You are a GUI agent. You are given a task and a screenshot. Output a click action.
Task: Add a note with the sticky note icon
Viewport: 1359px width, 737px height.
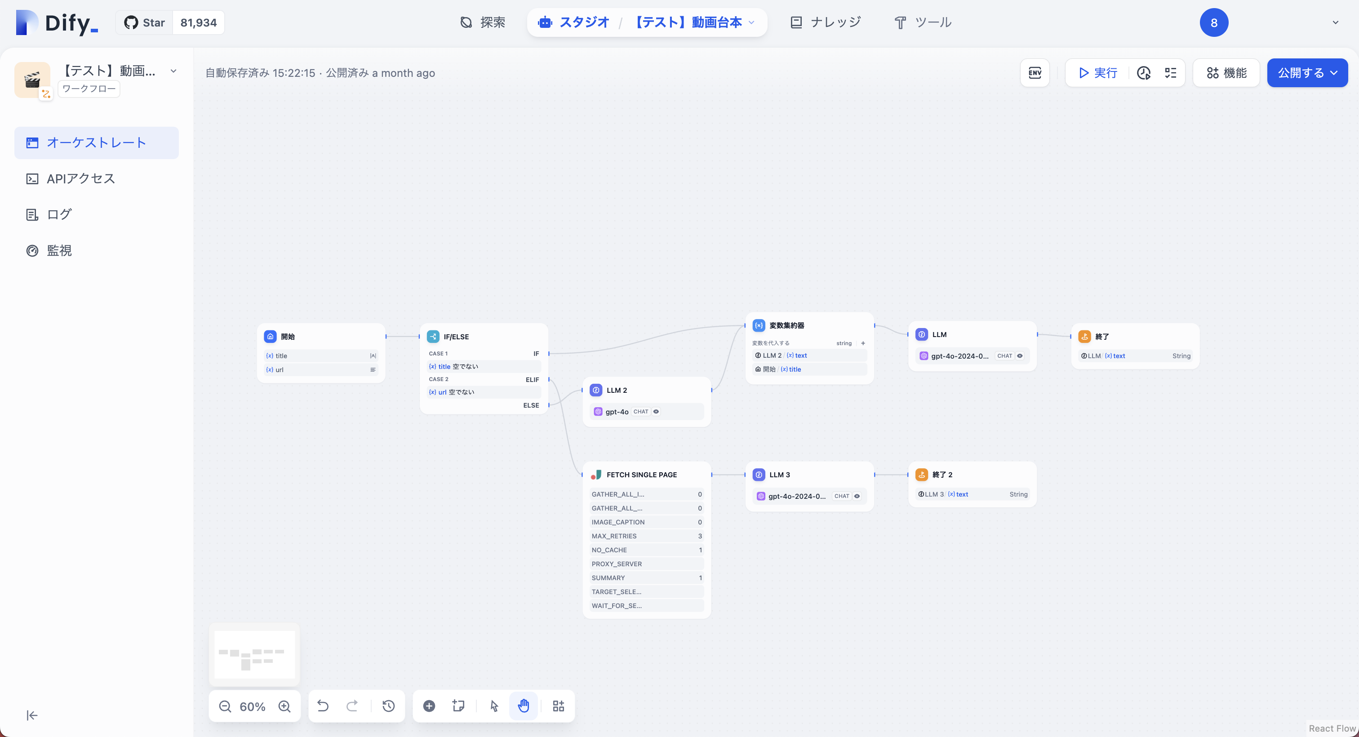[458, 706]
